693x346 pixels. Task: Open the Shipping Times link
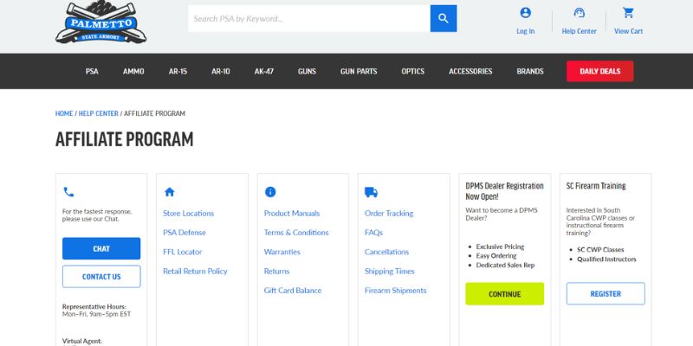tap(389, 272)
